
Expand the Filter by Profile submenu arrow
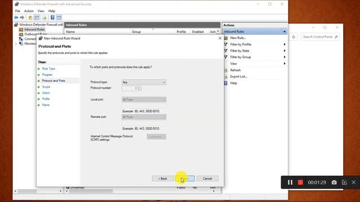pos(285,44)
